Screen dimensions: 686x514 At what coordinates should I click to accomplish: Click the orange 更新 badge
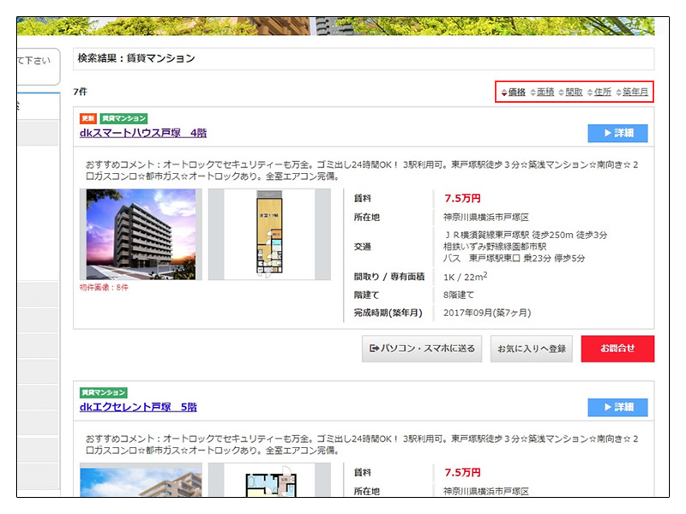tap(88, 118)
